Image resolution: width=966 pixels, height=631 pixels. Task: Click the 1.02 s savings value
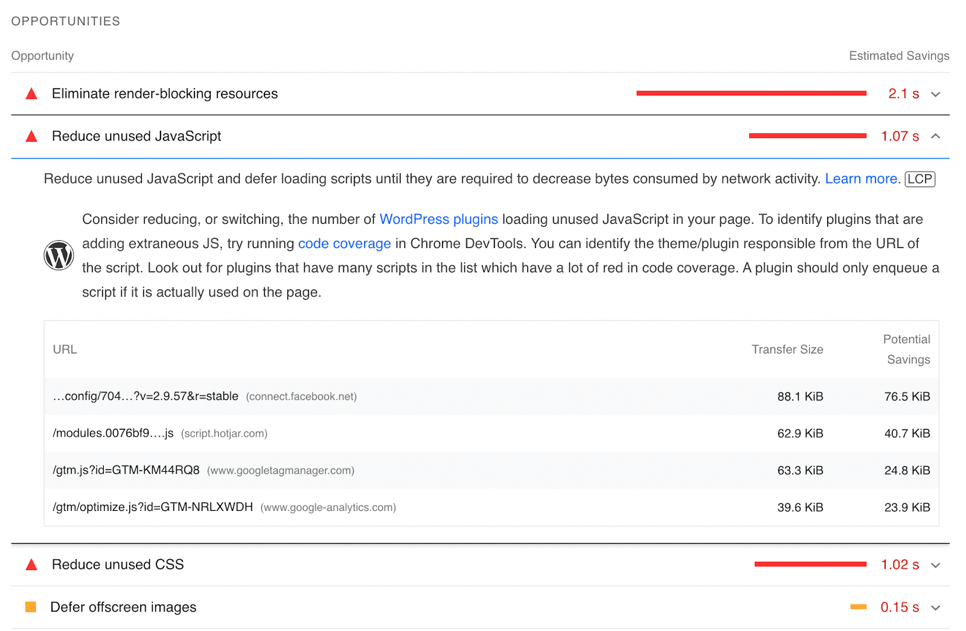(x=900, y=565)
